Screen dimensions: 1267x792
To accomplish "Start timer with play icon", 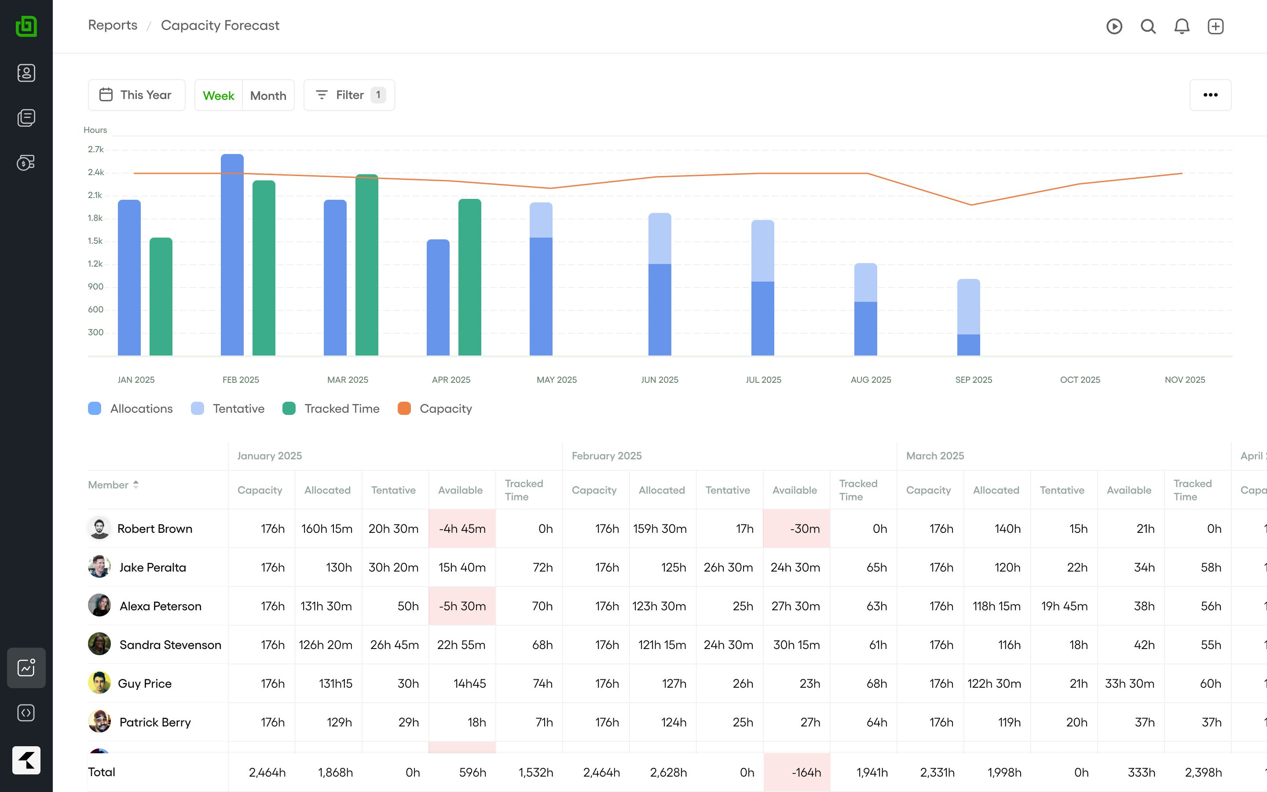I will (x=1114, y=26).
